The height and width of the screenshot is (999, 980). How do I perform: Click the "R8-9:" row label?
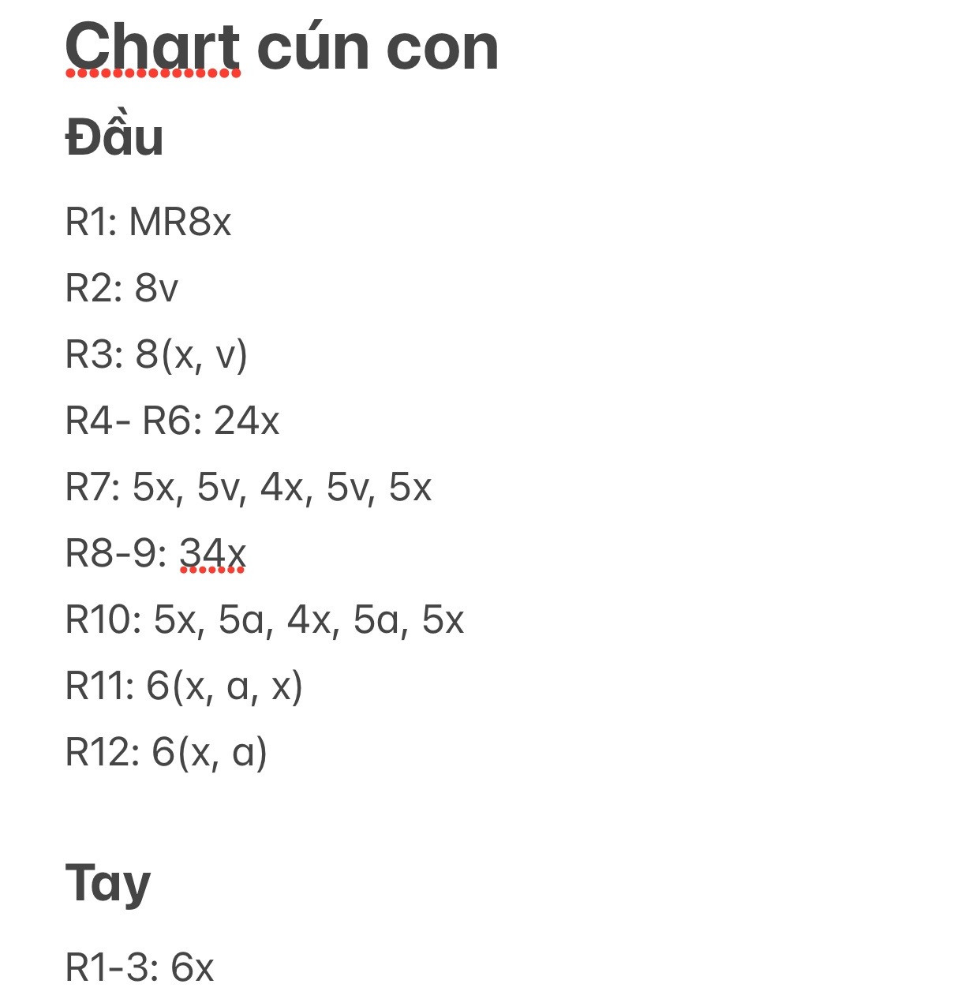116,553
